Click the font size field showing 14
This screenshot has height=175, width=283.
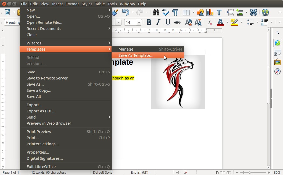coord(130,23)
